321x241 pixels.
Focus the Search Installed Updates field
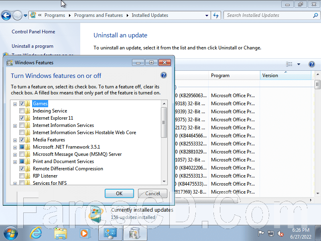click(x=268, y=15)
